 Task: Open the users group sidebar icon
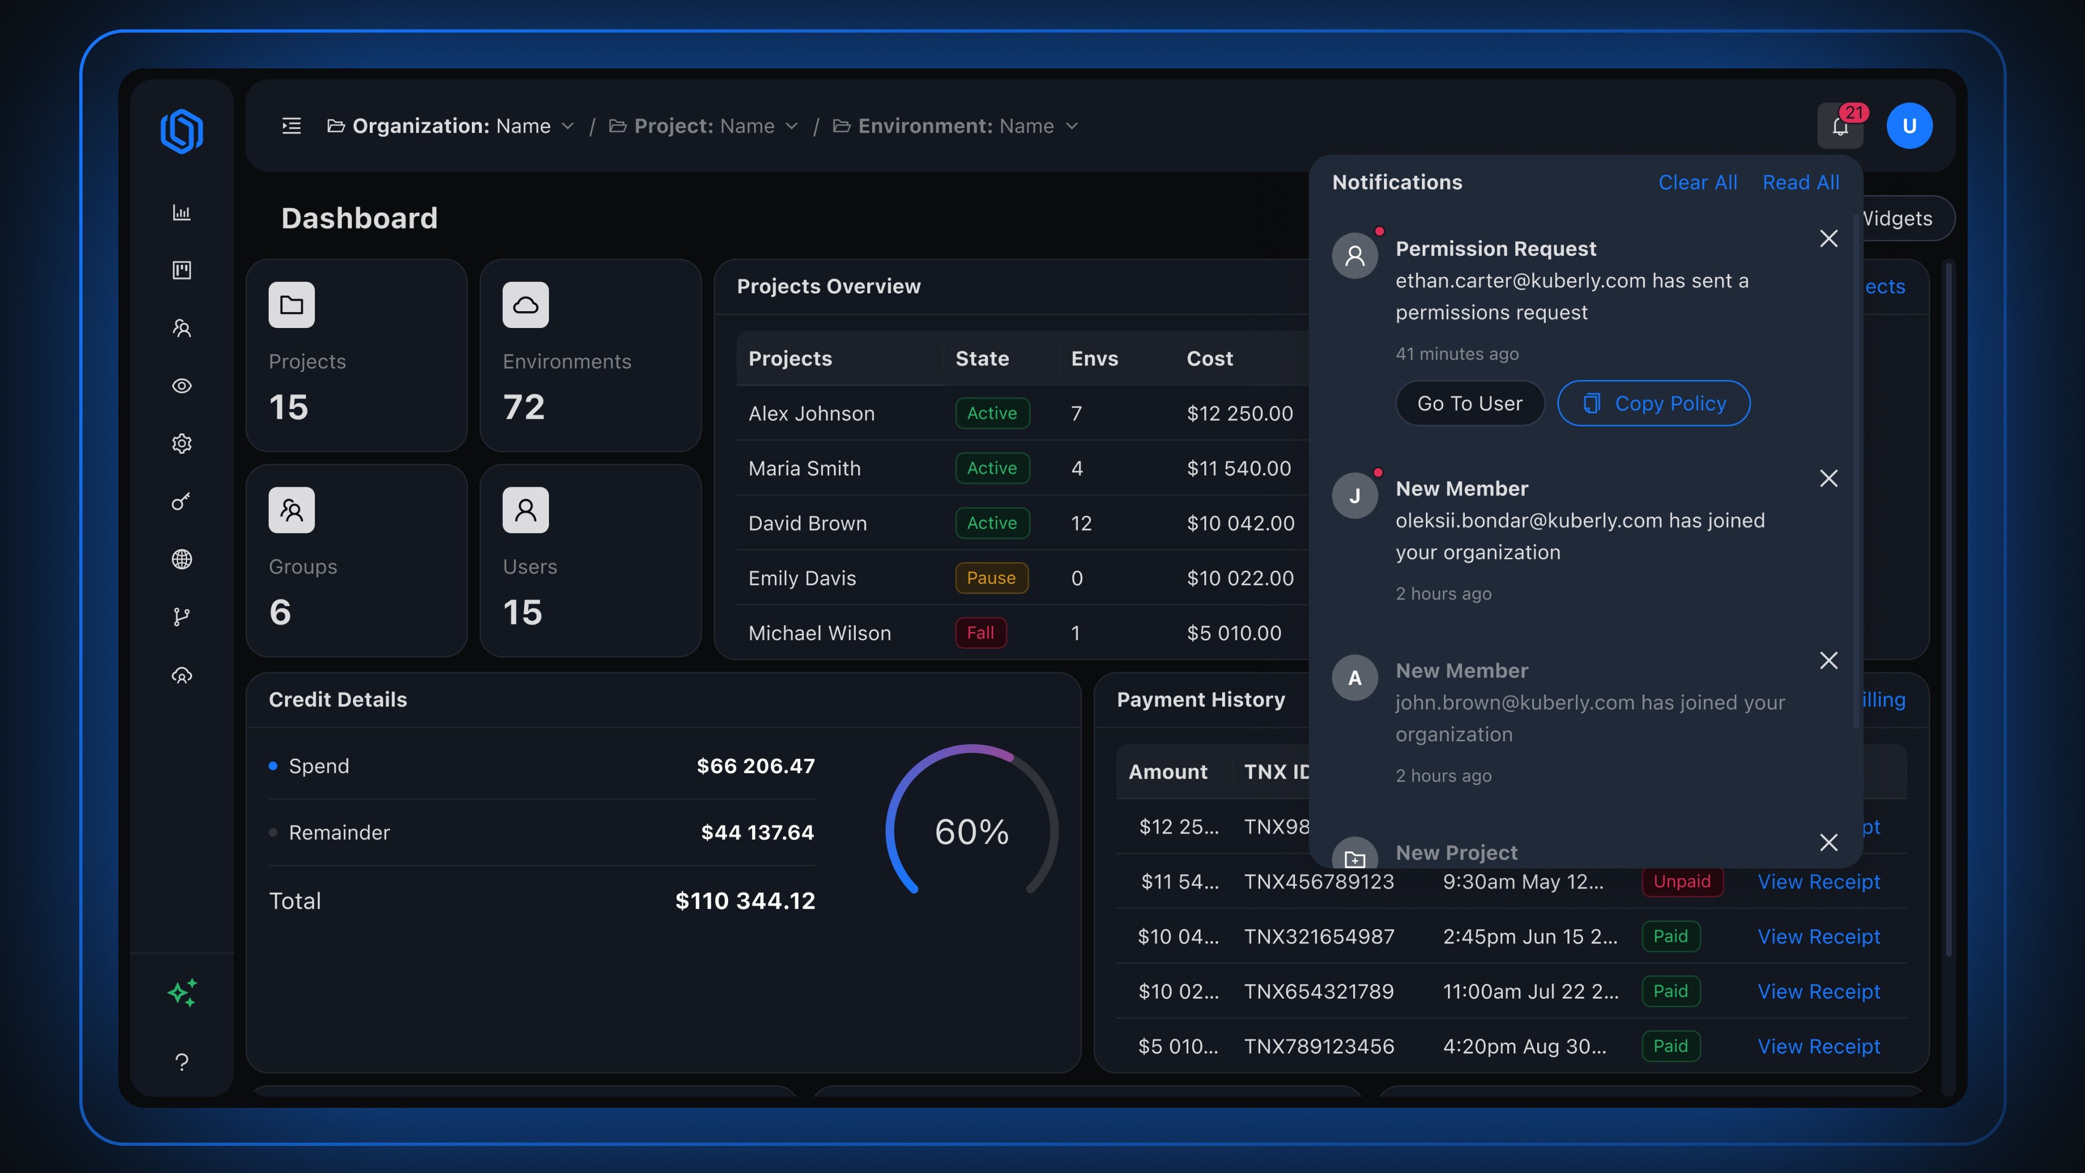[x=181, y=328]
